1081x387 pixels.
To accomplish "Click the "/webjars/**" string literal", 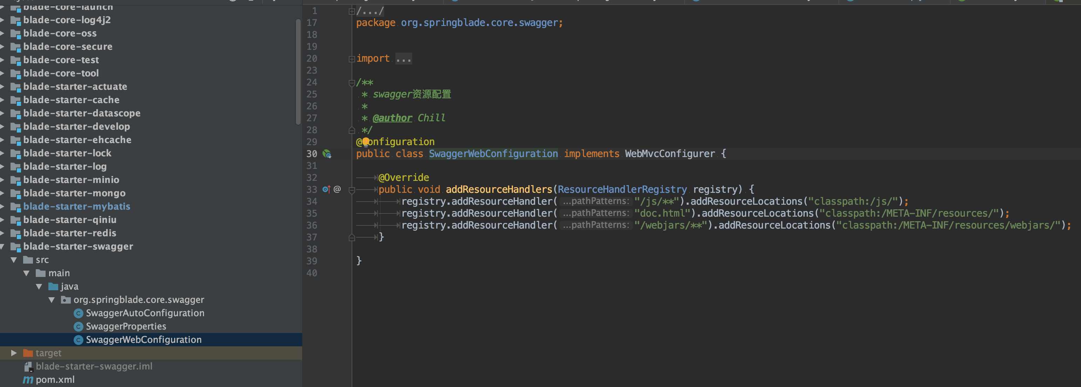I will (671, 225).
